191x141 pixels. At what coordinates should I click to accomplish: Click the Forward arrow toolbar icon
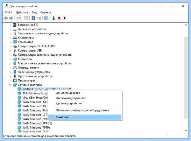(11, 18)
